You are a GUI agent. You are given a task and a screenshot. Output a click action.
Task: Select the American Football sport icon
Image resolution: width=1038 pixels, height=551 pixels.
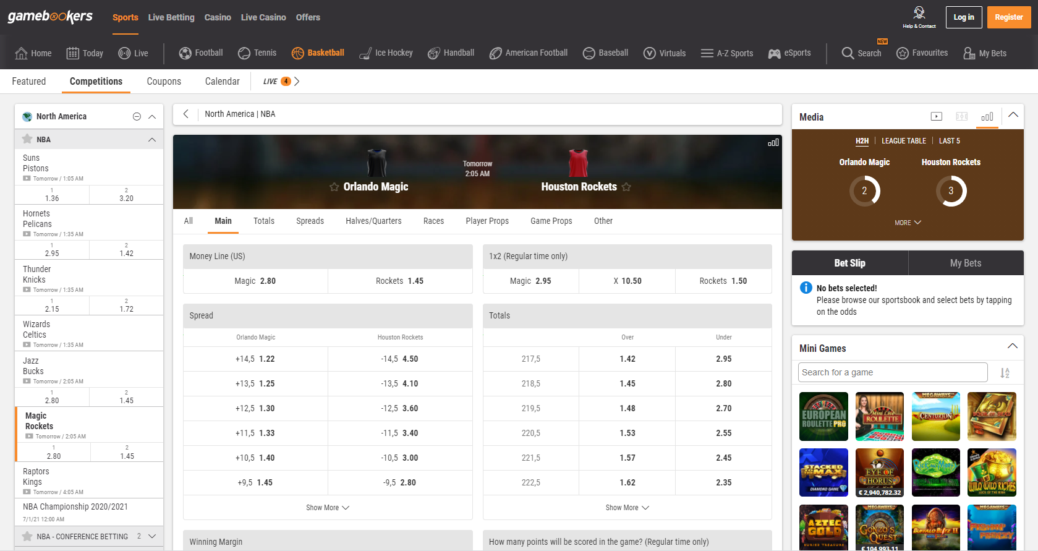click(496, 53)
